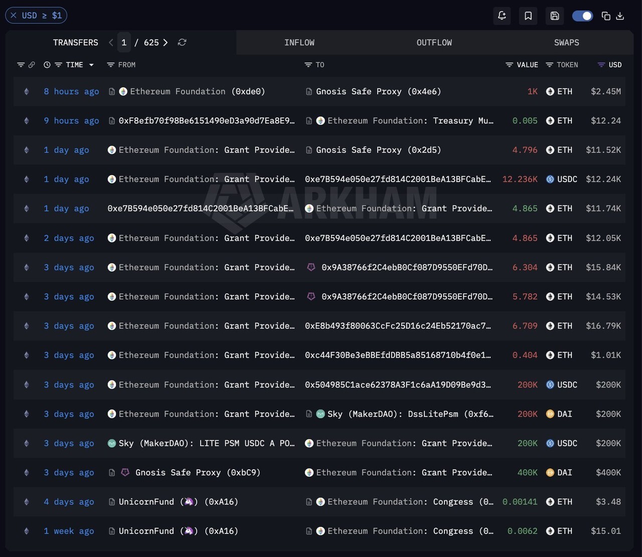Image resolution: width=642 pixels, height=557 pixels.
Task: Click value 0.00141 ETH
Action: (x=520, y=501)
